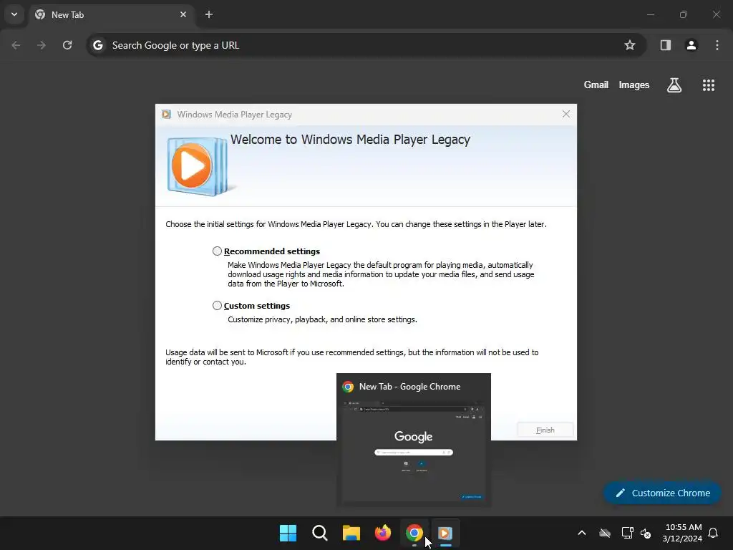Open Windows taskbar search

click(x=320, y=533)
